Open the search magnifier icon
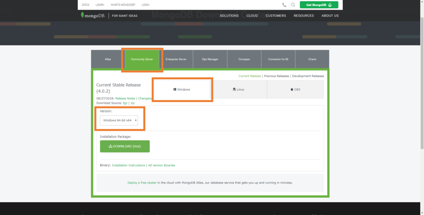424x215 pixels. (x=293, y=5)
